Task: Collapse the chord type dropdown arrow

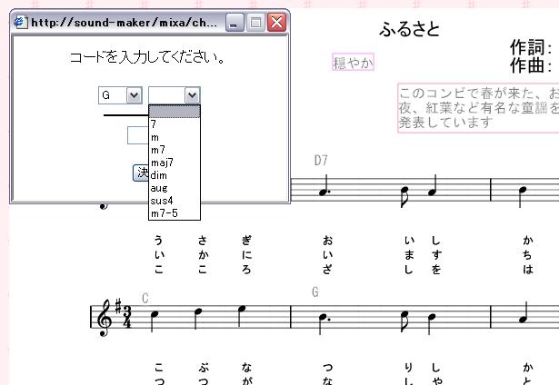Action: click(192, 95)
